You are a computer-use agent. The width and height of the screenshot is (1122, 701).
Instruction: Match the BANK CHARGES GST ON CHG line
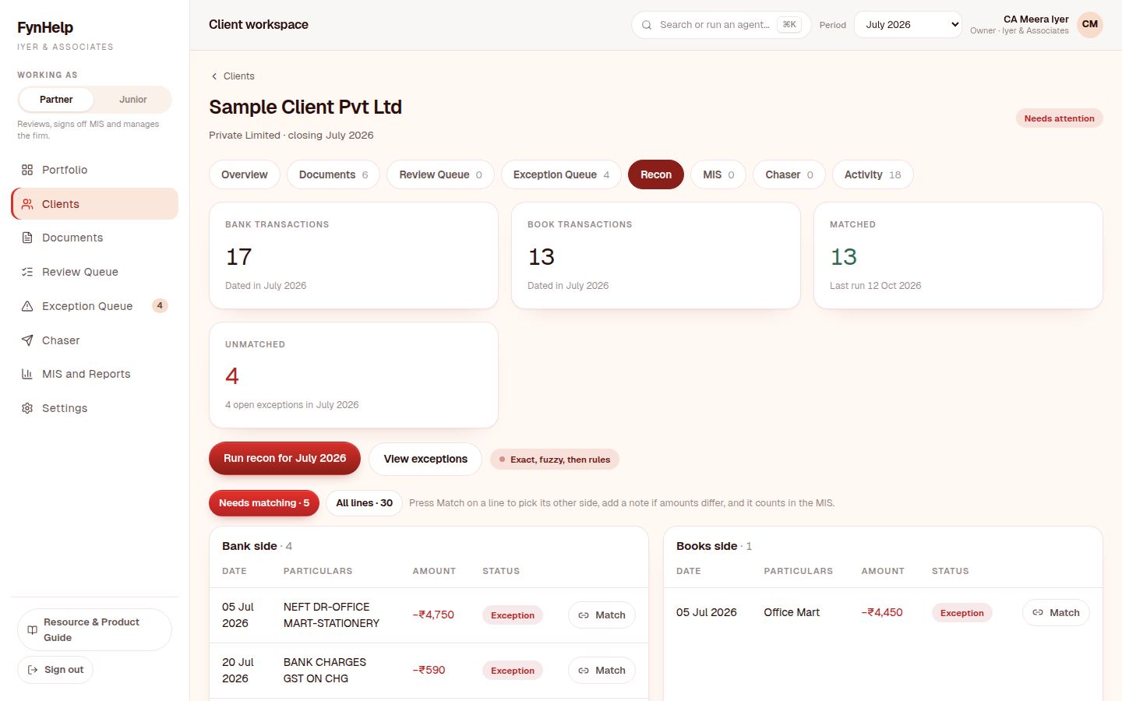tap(602, 671)
